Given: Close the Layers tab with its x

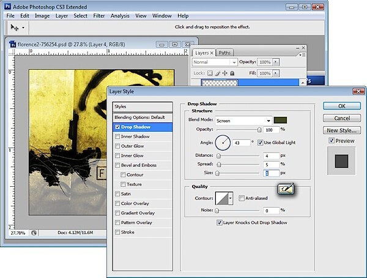Looking at the screenshot, I should 212,53.
